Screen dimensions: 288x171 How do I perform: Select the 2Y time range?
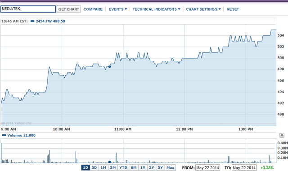click(152, 168)
